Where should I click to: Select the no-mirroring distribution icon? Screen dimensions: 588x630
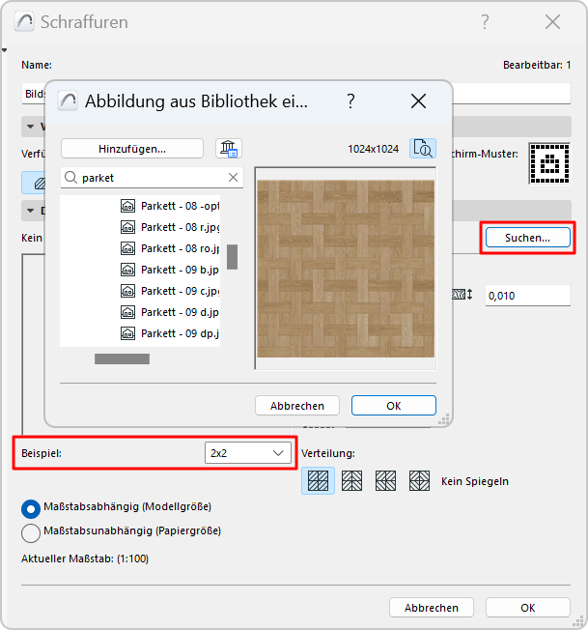(318, 480)
